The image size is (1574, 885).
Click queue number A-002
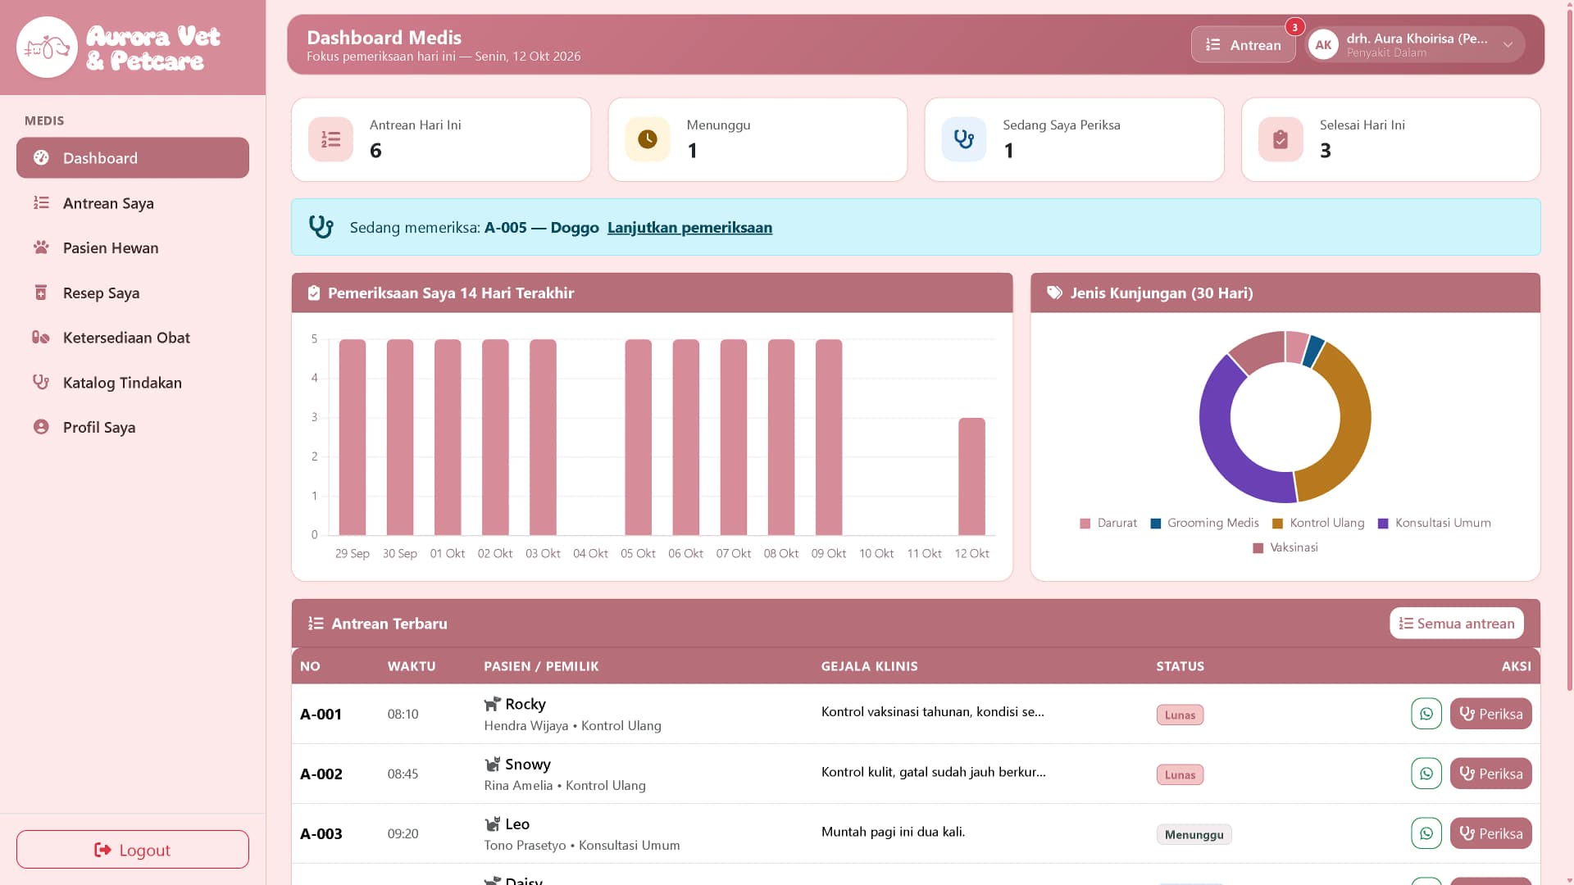321,774
